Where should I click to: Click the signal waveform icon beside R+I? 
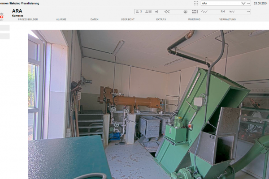click(x=232, y=12)
